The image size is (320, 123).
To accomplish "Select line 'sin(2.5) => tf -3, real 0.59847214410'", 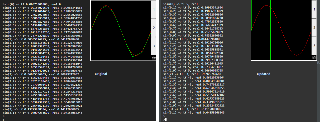I will click(x=194, y=92).
